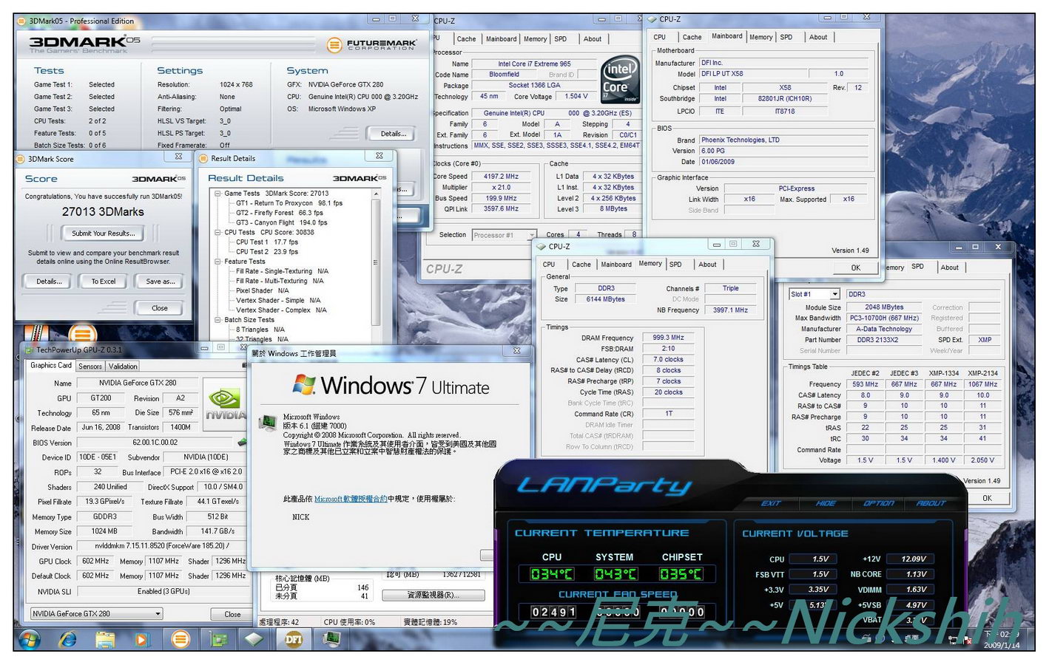1049x665 pixels.
Task: Click OPTION in LANParty monitor
Action: point(879,503)
